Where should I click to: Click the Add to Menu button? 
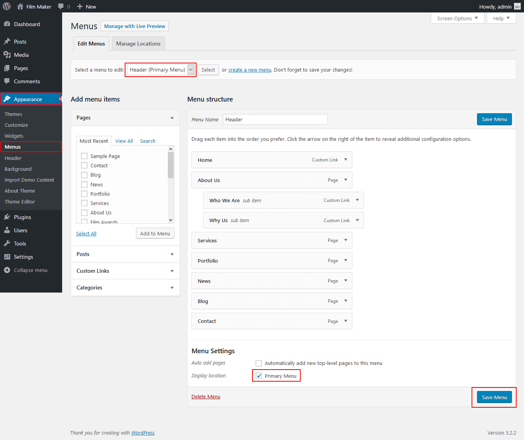coord(155,233)
